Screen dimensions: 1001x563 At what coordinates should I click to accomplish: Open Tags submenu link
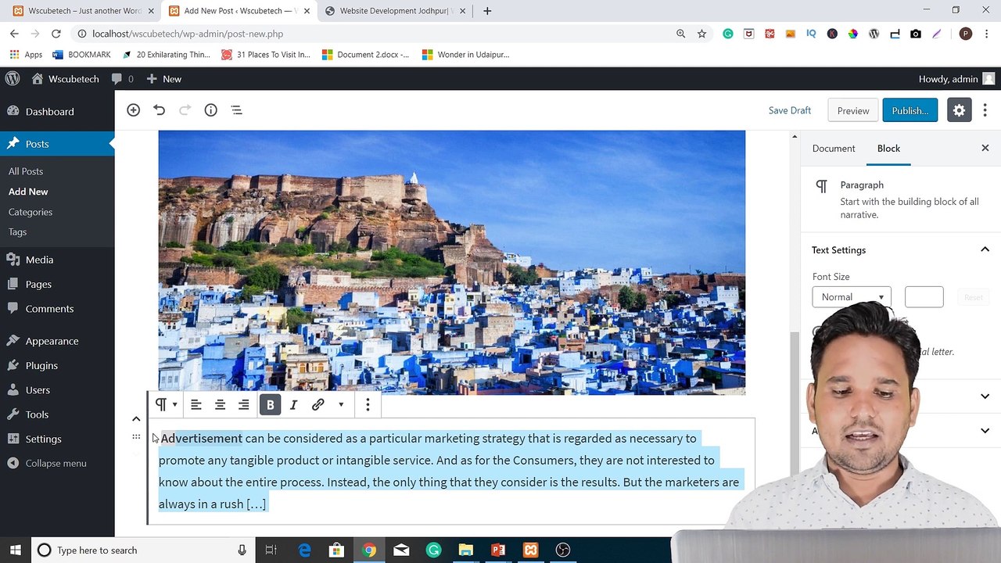(17, 232)
